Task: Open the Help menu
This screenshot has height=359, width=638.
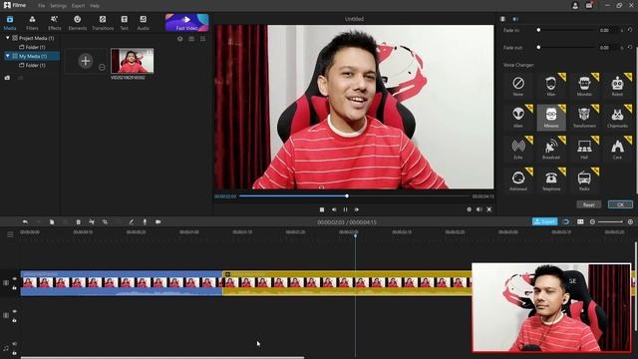Action: 95,6
